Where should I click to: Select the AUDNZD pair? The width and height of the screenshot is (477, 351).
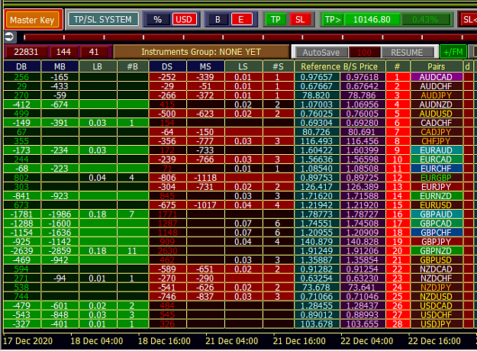(437, 105)
